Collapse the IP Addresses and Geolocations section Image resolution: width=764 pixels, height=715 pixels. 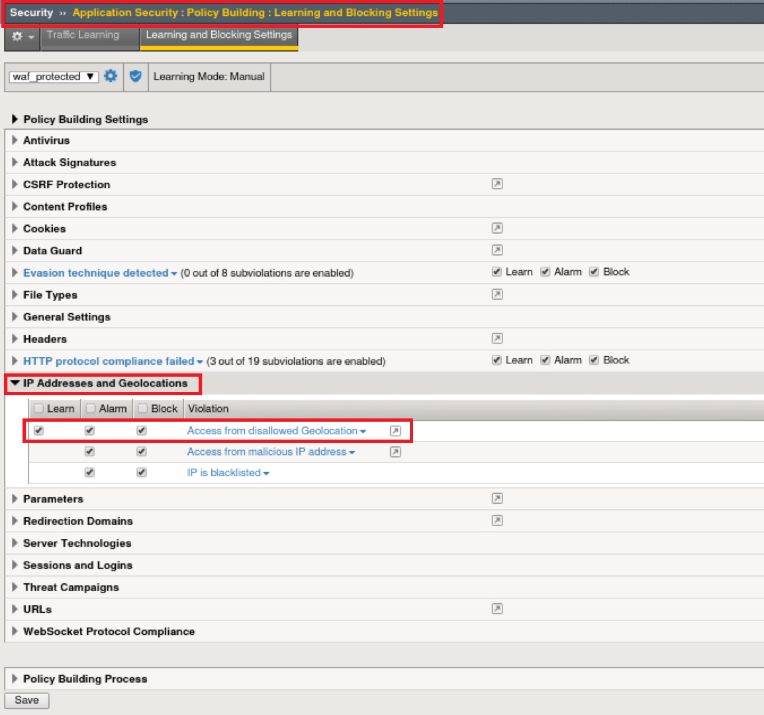pyautogui.click(x=15, y=383)
